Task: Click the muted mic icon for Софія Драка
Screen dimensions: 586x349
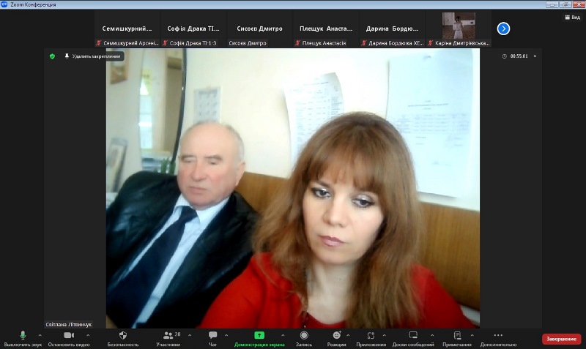Action: pyautogui.click(x=165, y=43)
